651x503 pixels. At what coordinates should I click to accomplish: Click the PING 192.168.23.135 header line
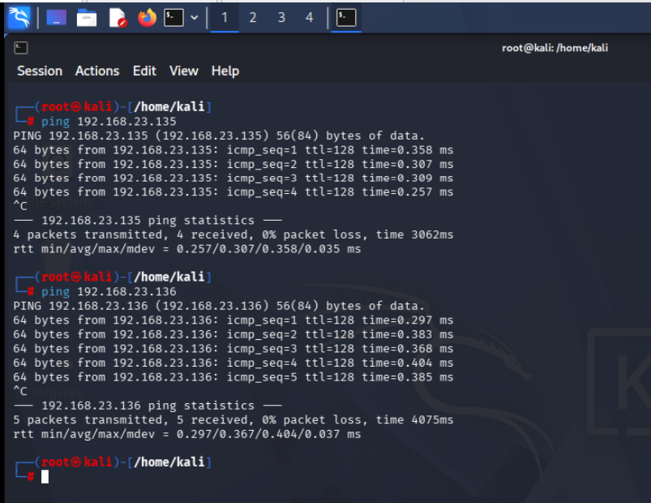219,135
